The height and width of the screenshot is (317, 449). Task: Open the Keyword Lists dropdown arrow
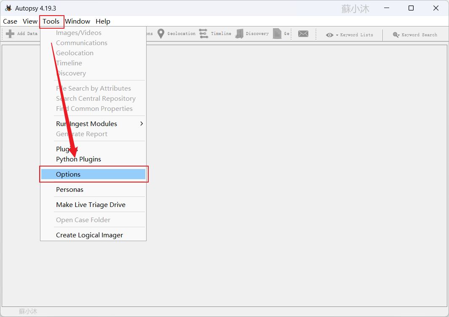[x=337, y=35]
